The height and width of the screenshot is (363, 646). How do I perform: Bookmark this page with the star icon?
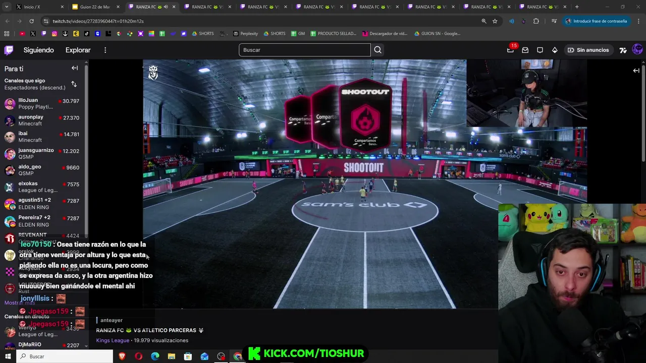click(x=495, y=21)
